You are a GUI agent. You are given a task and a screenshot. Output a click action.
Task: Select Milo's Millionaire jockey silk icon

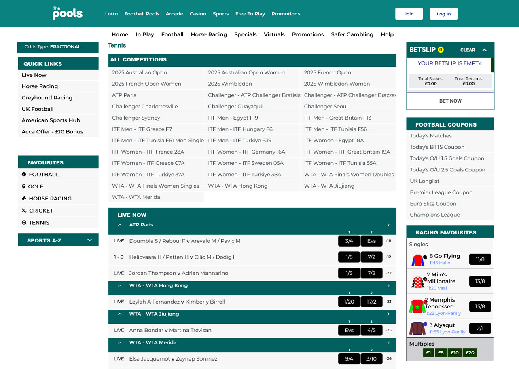click(x=419, y=281)
